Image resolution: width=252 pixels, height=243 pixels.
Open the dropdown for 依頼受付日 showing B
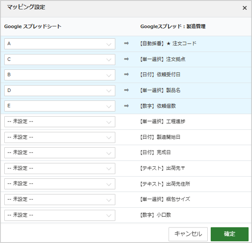click(60, 75)
